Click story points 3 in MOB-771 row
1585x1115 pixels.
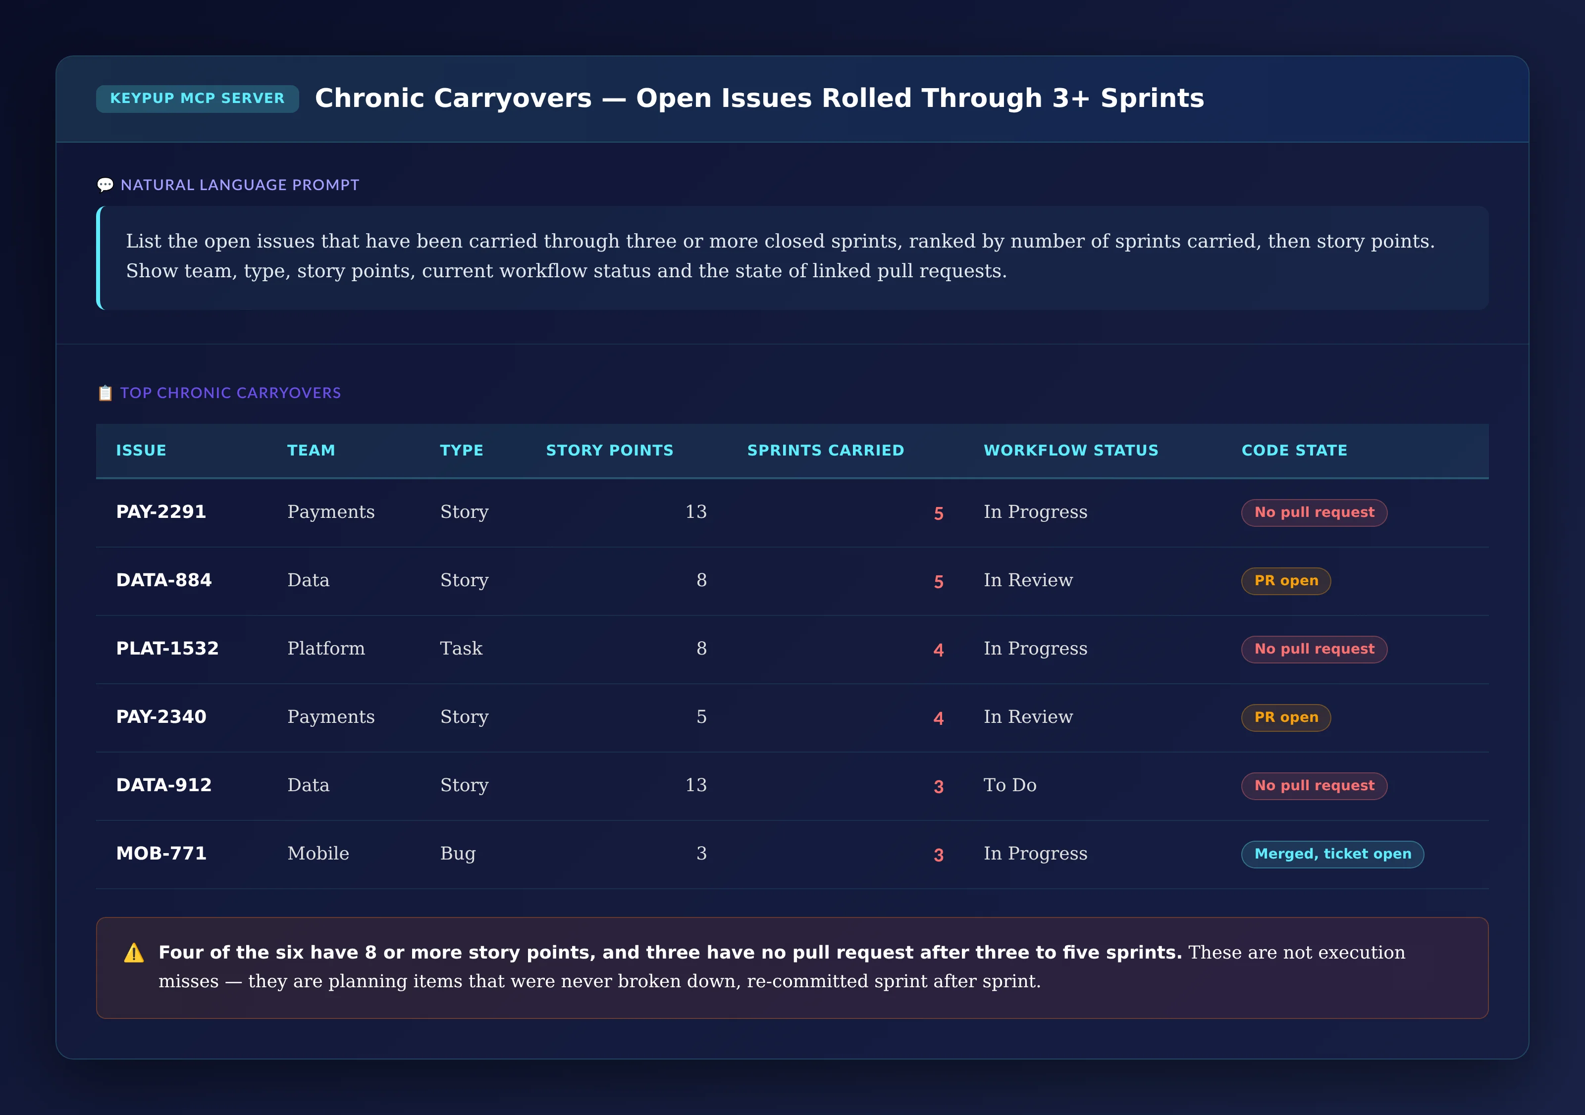point(701,854)
